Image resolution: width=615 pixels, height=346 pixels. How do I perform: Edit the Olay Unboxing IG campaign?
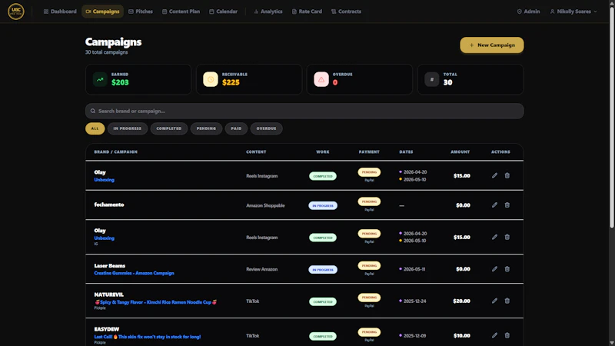pos(494,238)
